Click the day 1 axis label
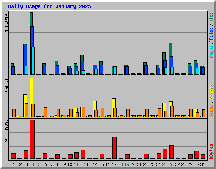Image resolution: width=216 pixels, height=169 pixels. pos(14,164)
